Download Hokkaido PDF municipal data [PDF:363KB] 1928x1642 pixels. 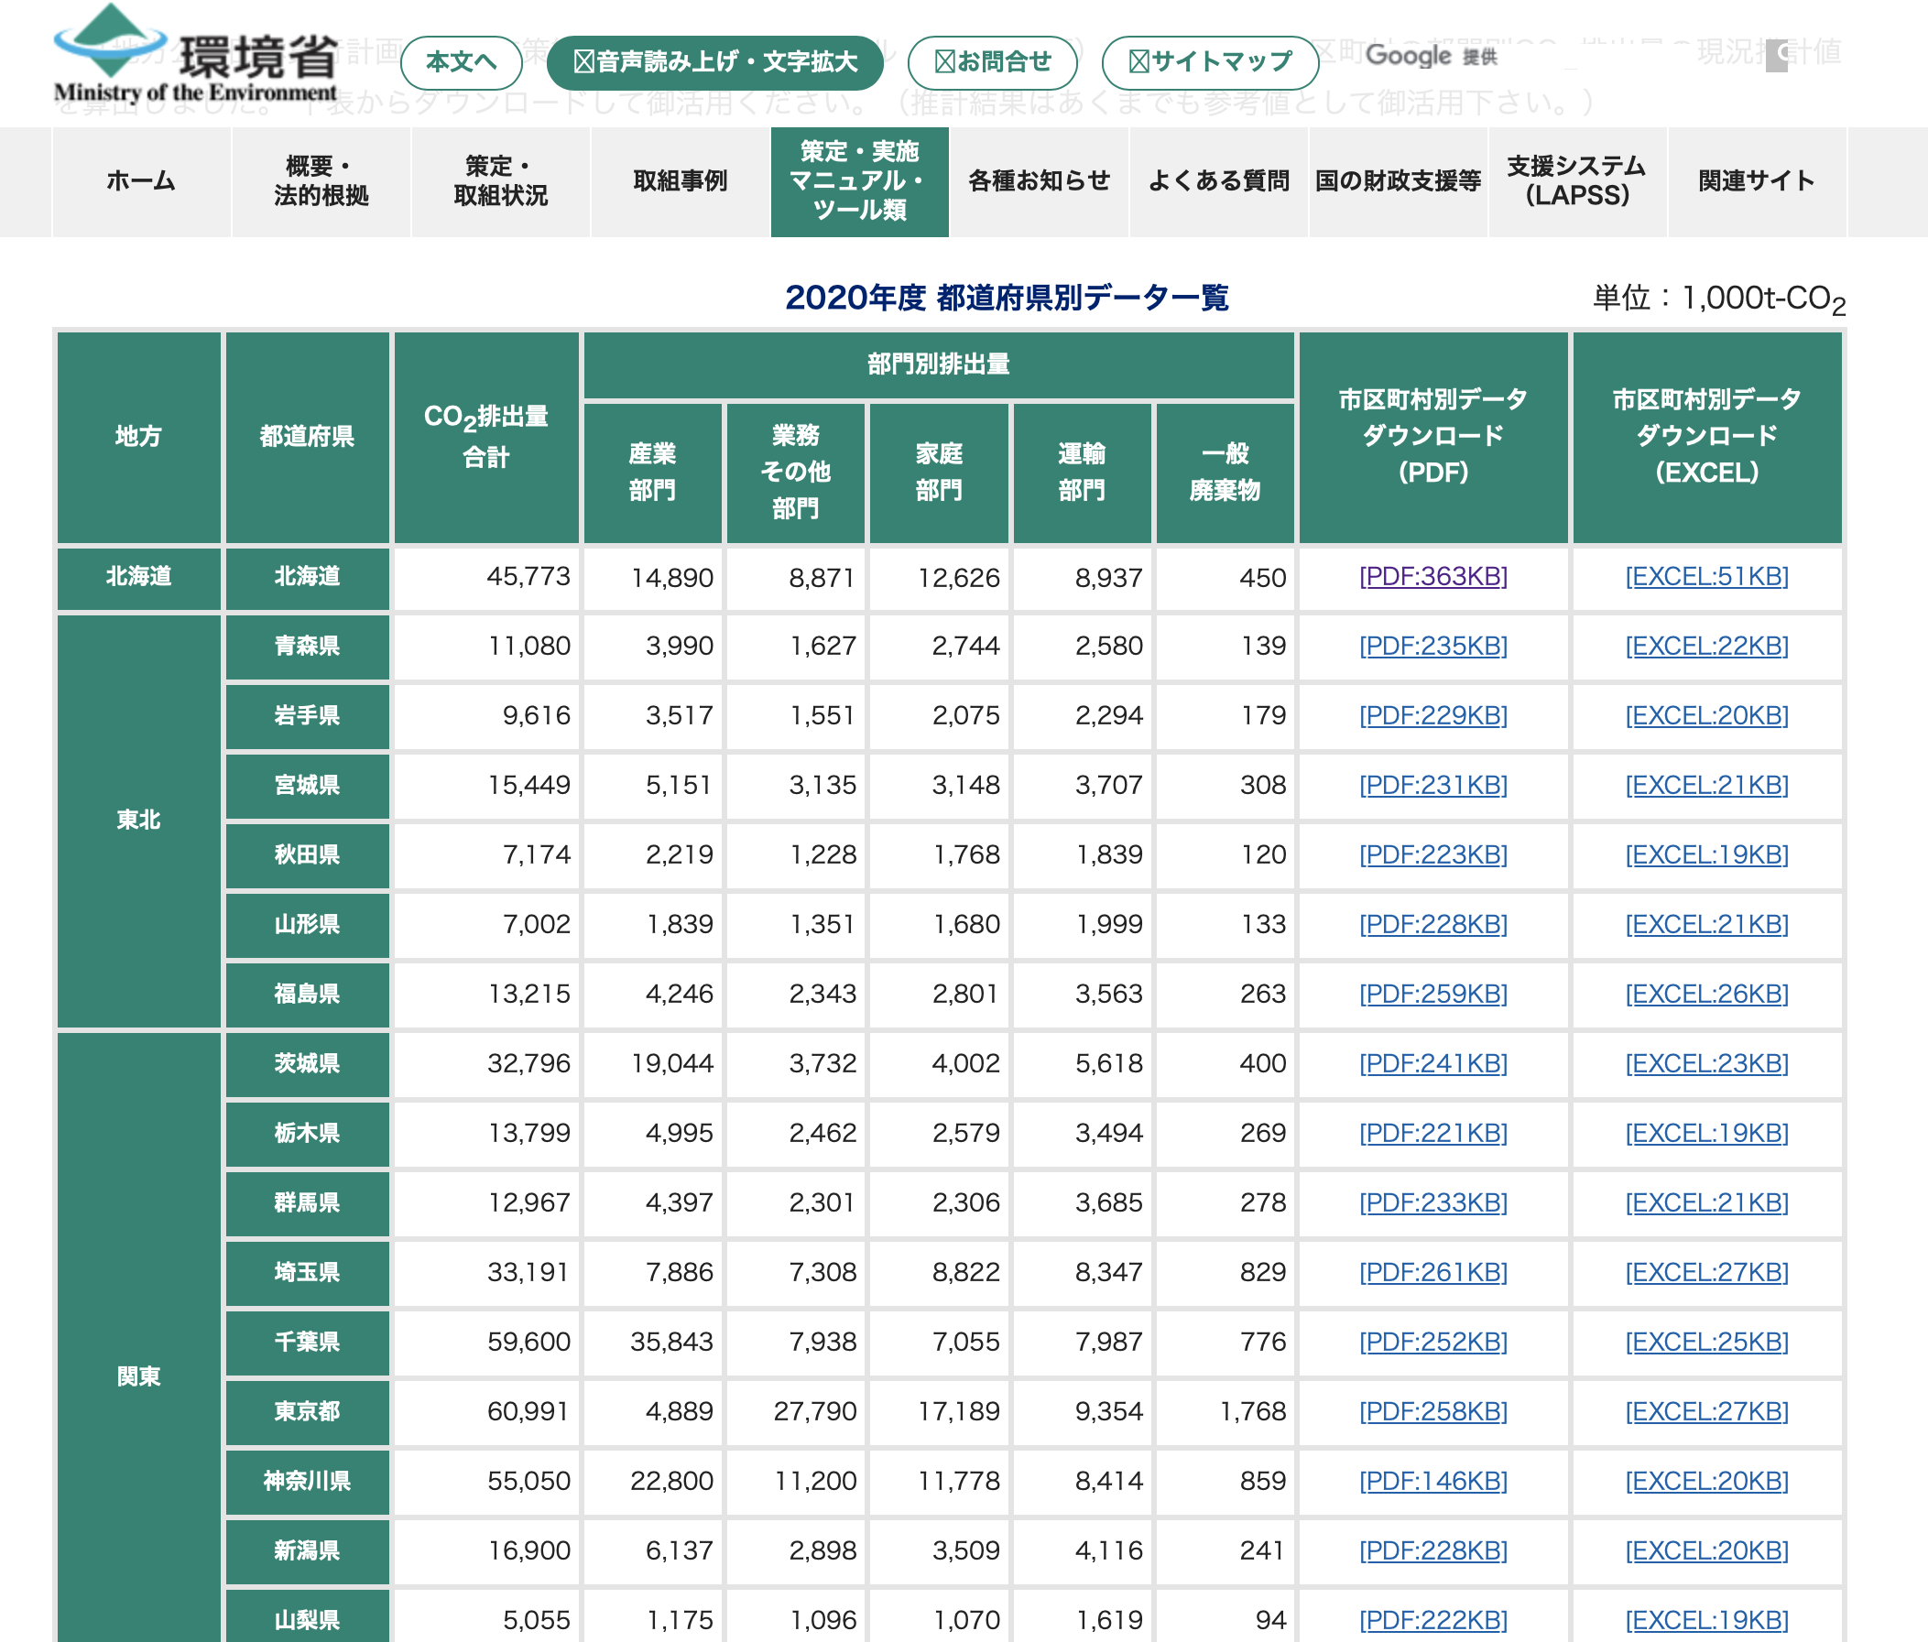pos(1432,577)
